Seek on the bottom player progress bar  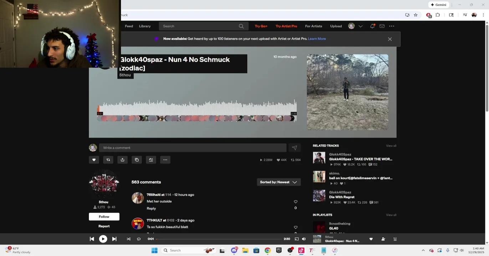click(218, 239)
